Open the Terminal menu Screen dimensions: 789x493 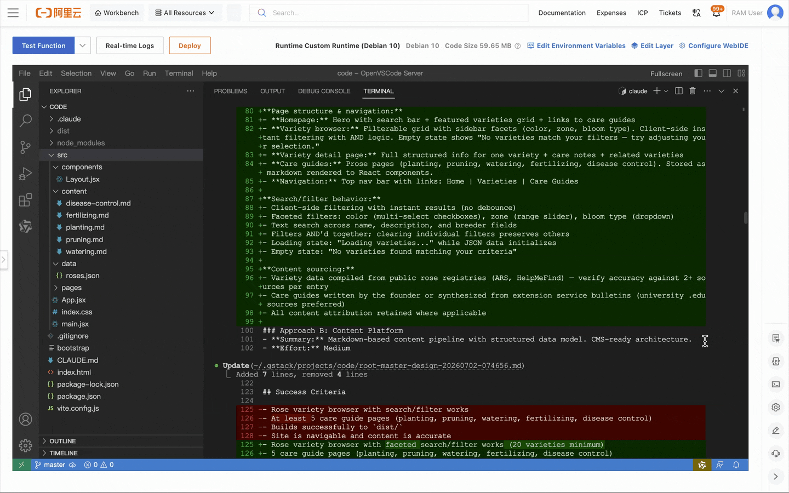click(x=179, y=73)
